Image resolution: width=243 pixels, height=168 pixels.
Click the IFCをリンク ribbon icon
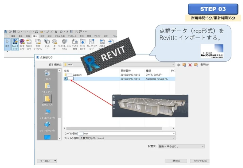tap(22, 44)
